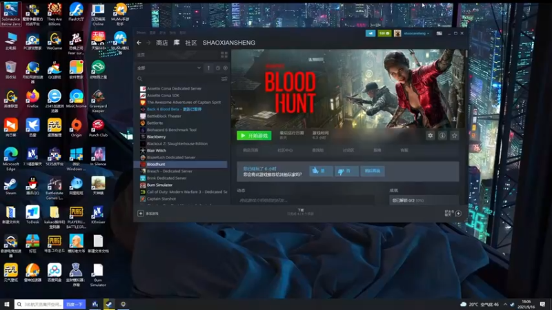Click the sort order arrow in library filter

208,68
